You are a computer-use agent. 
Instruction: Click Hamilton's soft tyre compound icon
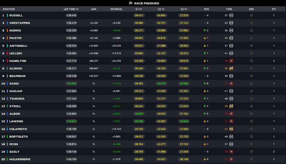tap(231, 61)
